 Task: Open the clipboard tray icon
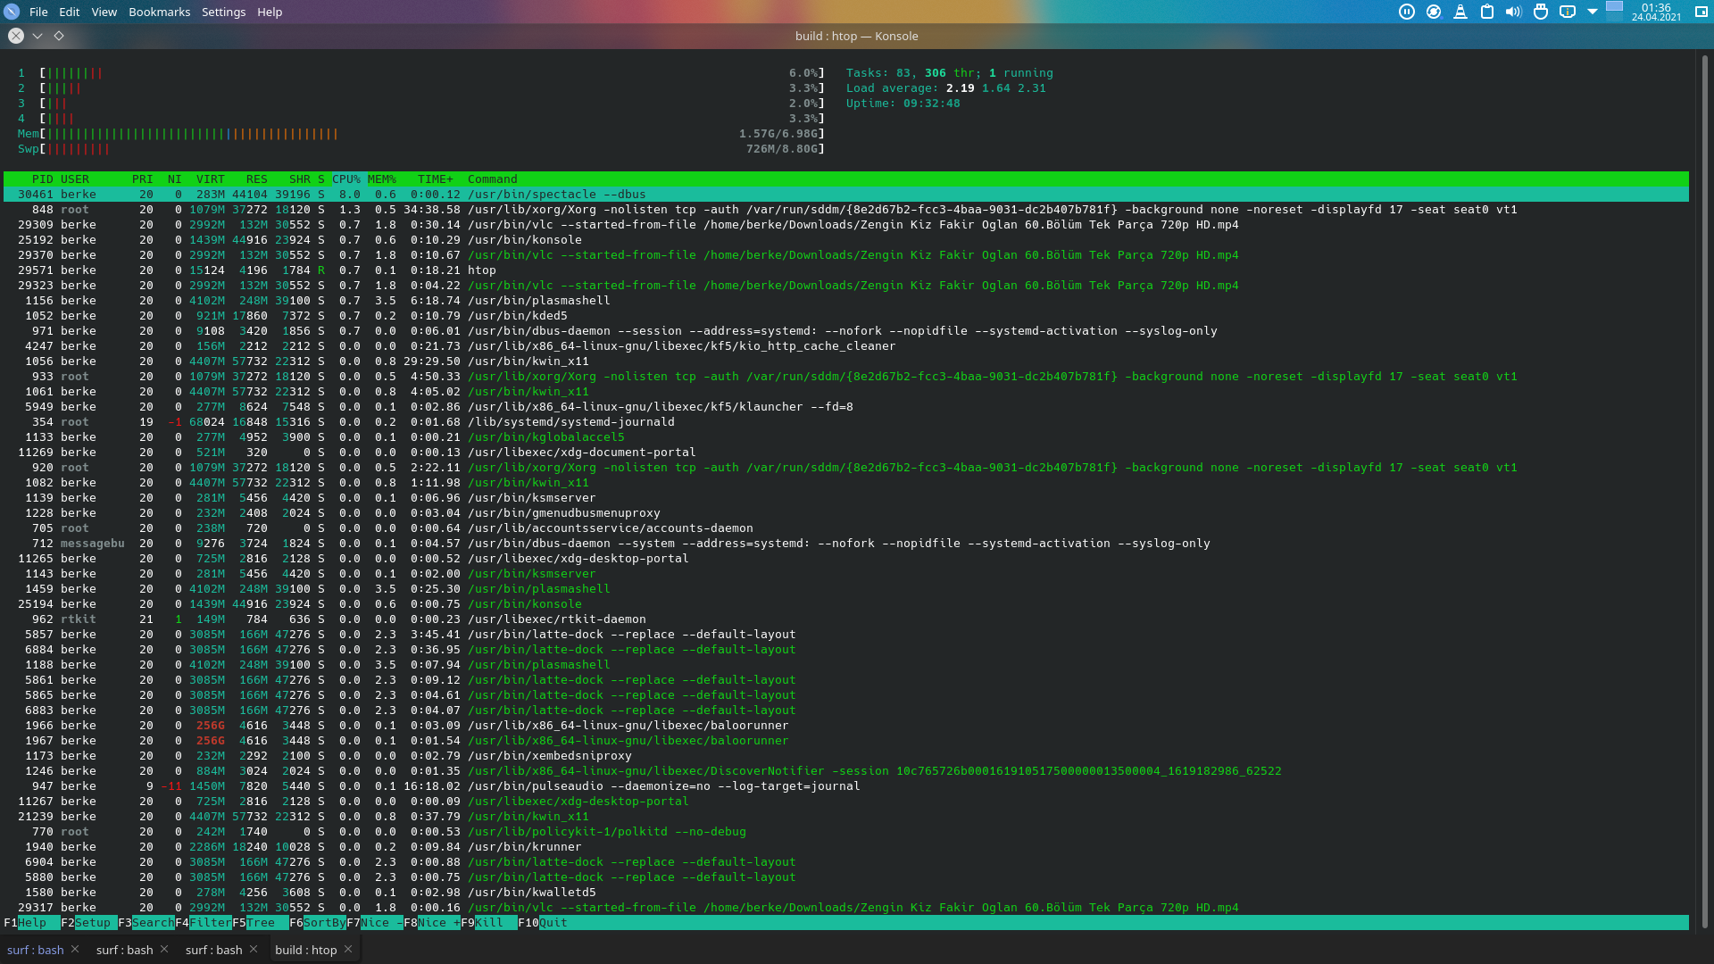(1487, 12)
